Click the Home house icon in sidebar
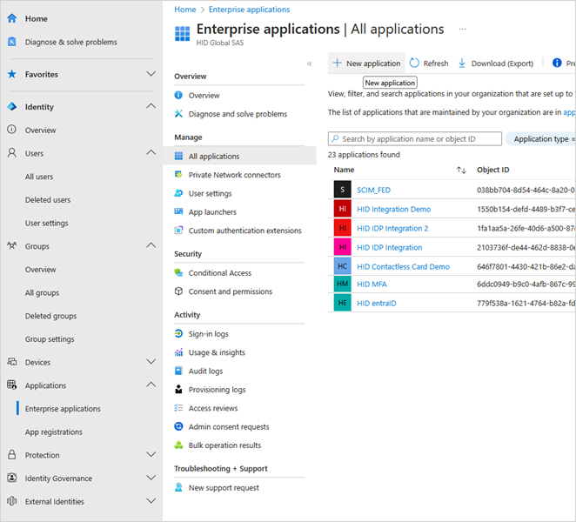Image resolution: width=576 pixels, height=522 pixels. [12, 18]
